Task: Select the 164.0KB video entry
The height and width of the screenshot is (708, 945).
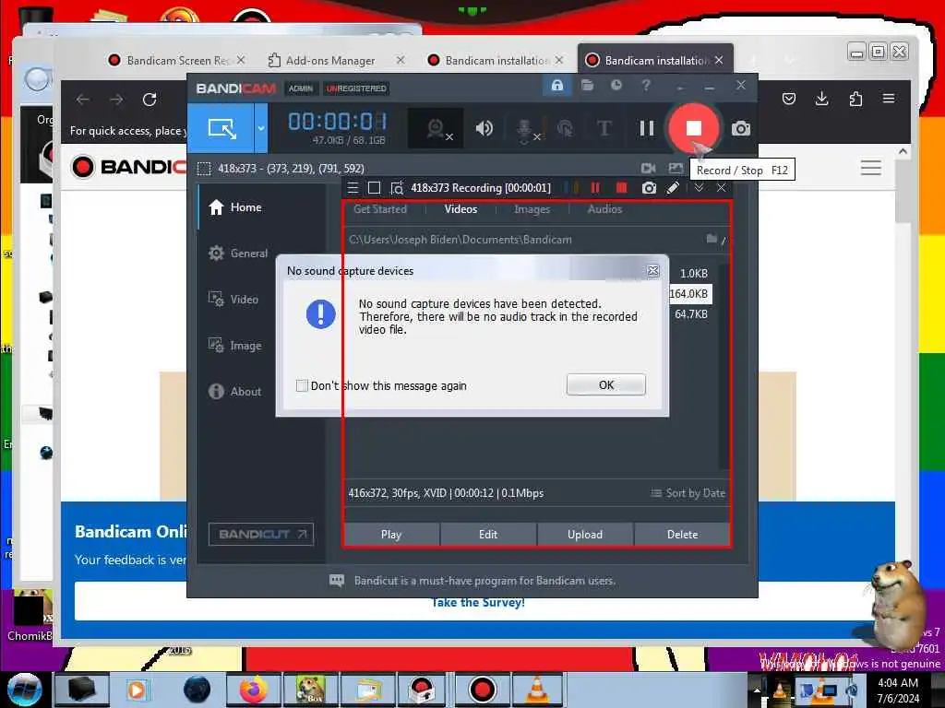Action: click(689, 294)
